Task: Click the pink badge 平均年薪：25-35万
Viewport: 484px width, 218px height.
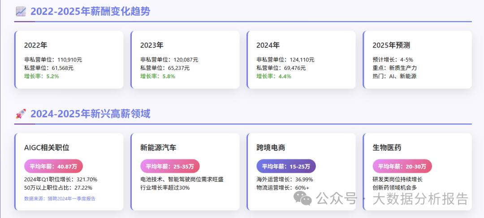Action: point(170,166)
